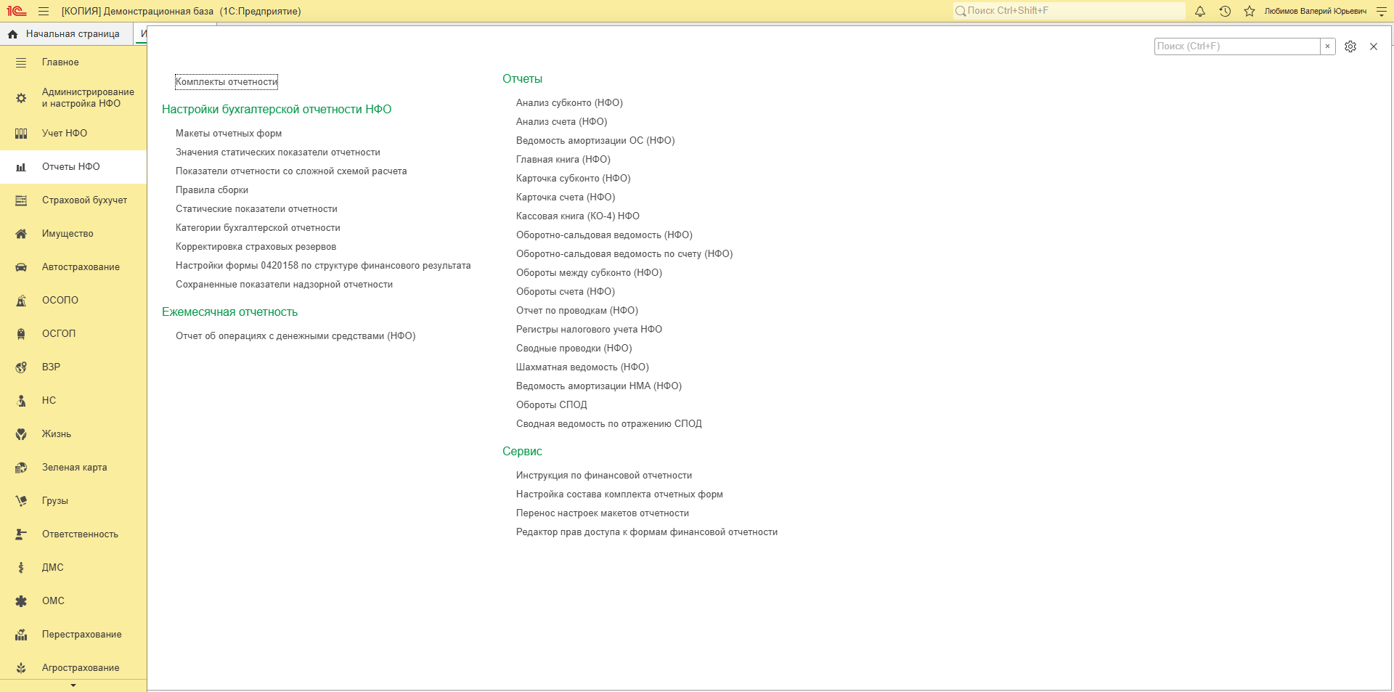Click the Поиск (Ctrl+F) input field
Screen dimensions: 1394x692
[1237, 46]
